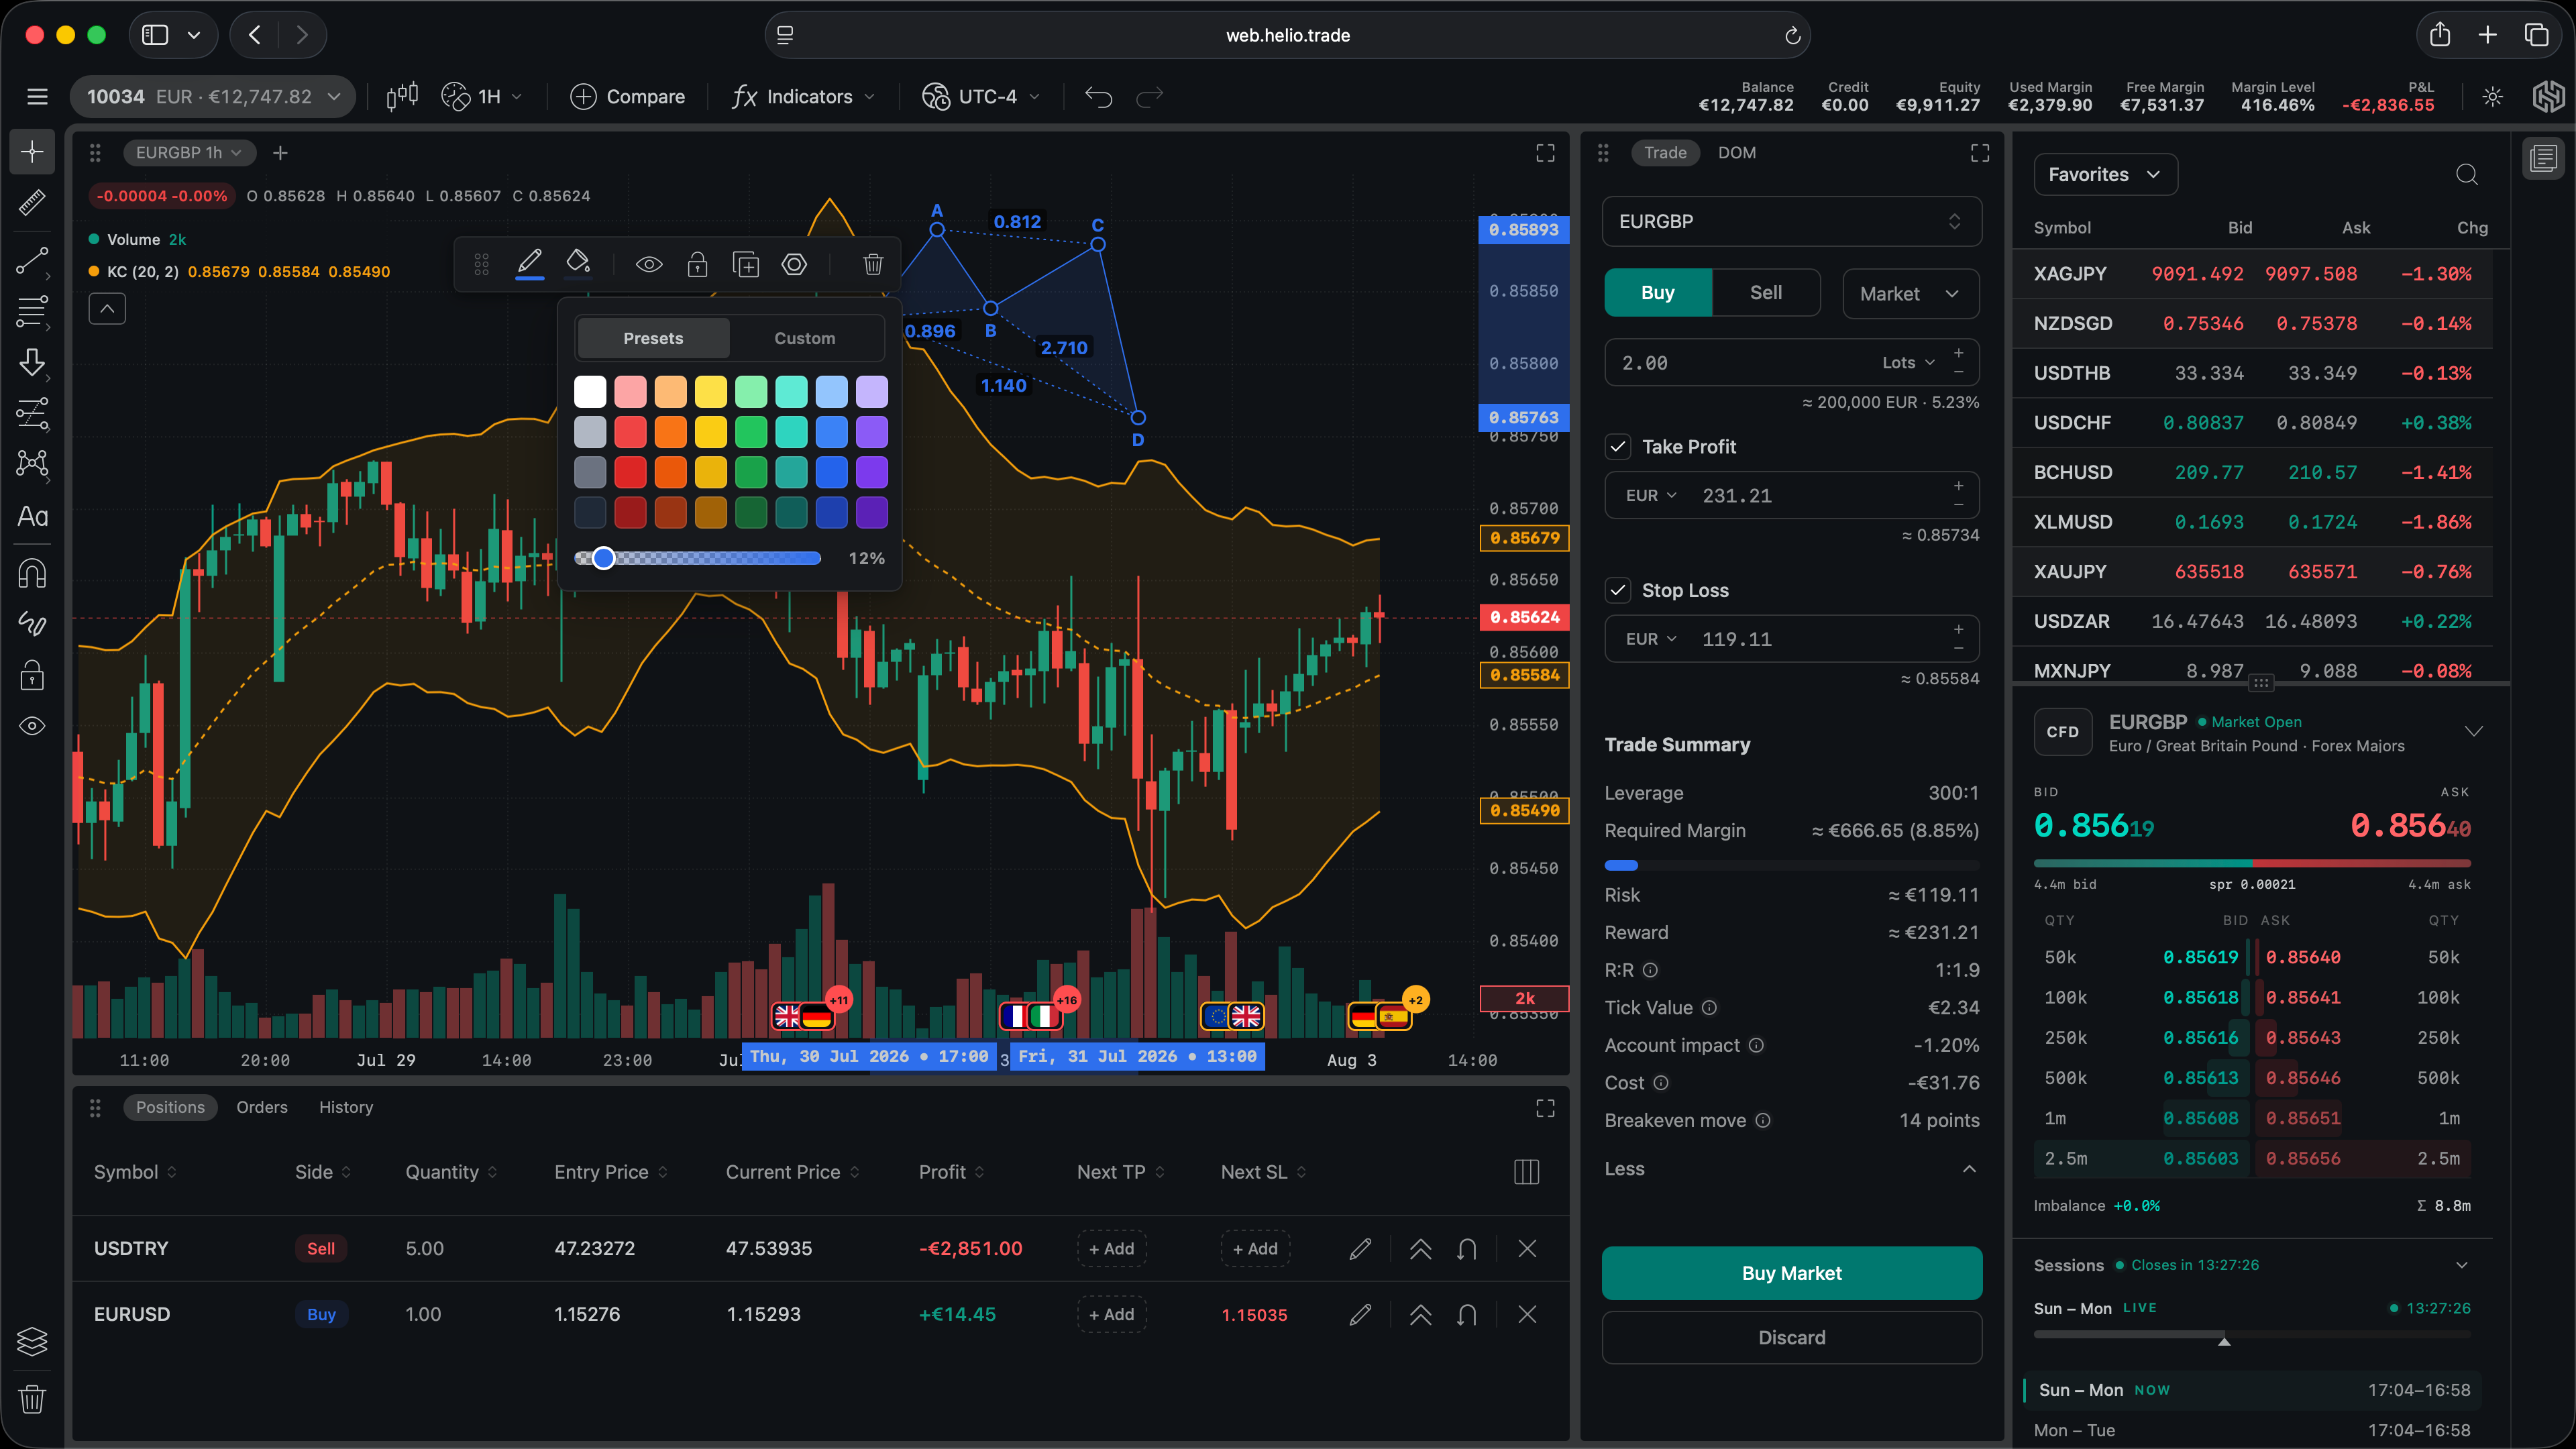
Task: Toggle drawing visibility with eye icon
Action: (649, 265)
